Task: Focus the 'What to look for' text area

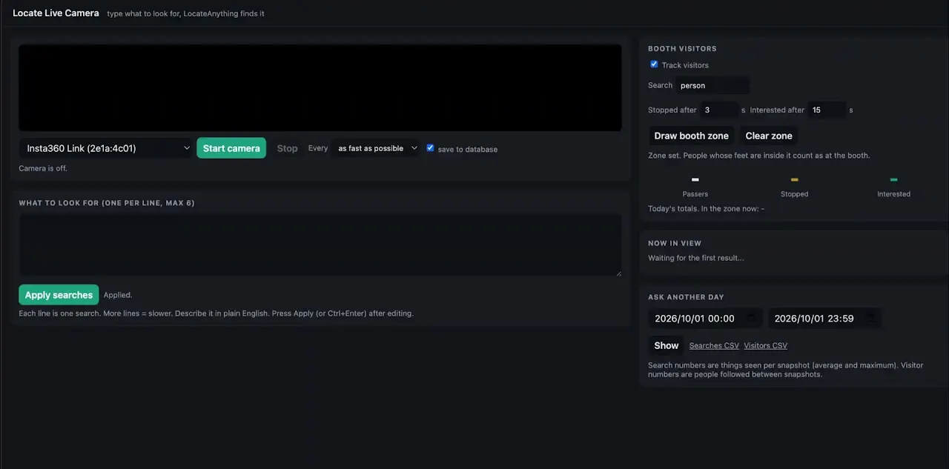Action: tap(320, 245)
